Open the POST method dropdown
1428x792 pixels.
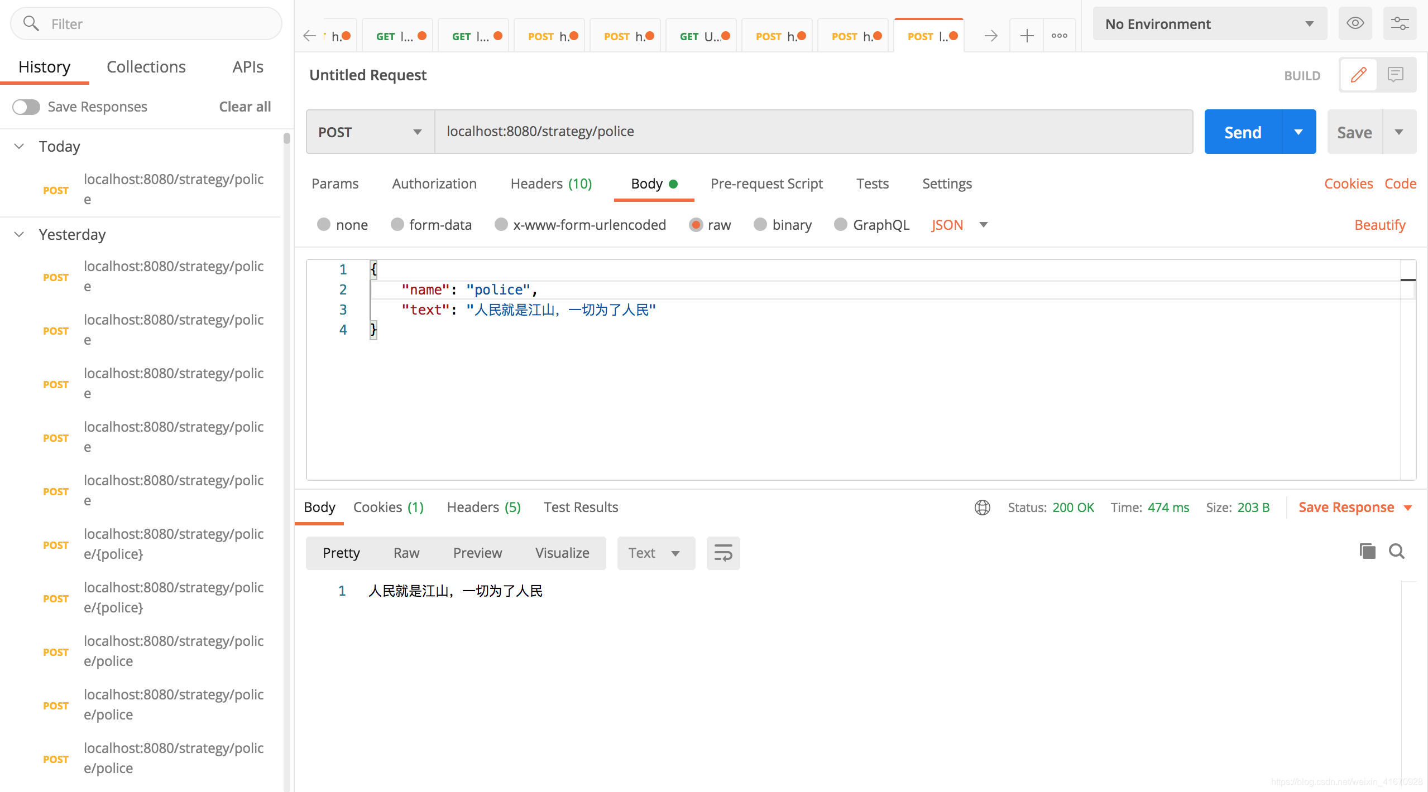point(370,132)
